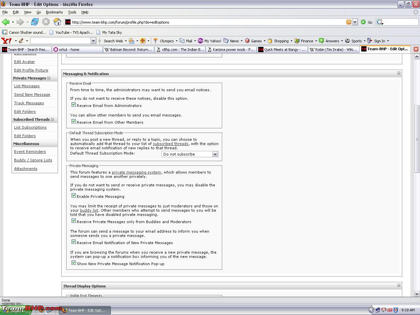Click the Stop loading icon

click(x=46, y=22)
